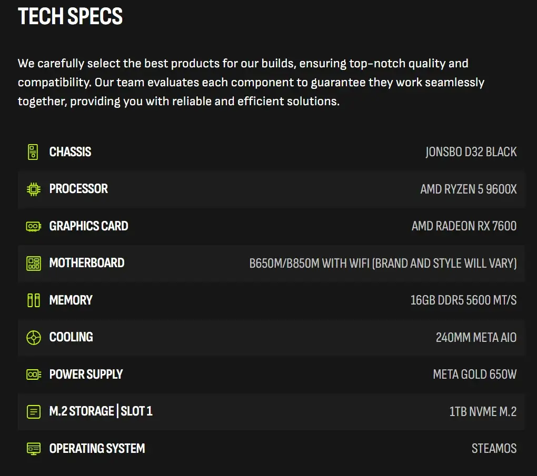Click the SteamOS value text
Screen dimensions: 537x476
(494, 449)
